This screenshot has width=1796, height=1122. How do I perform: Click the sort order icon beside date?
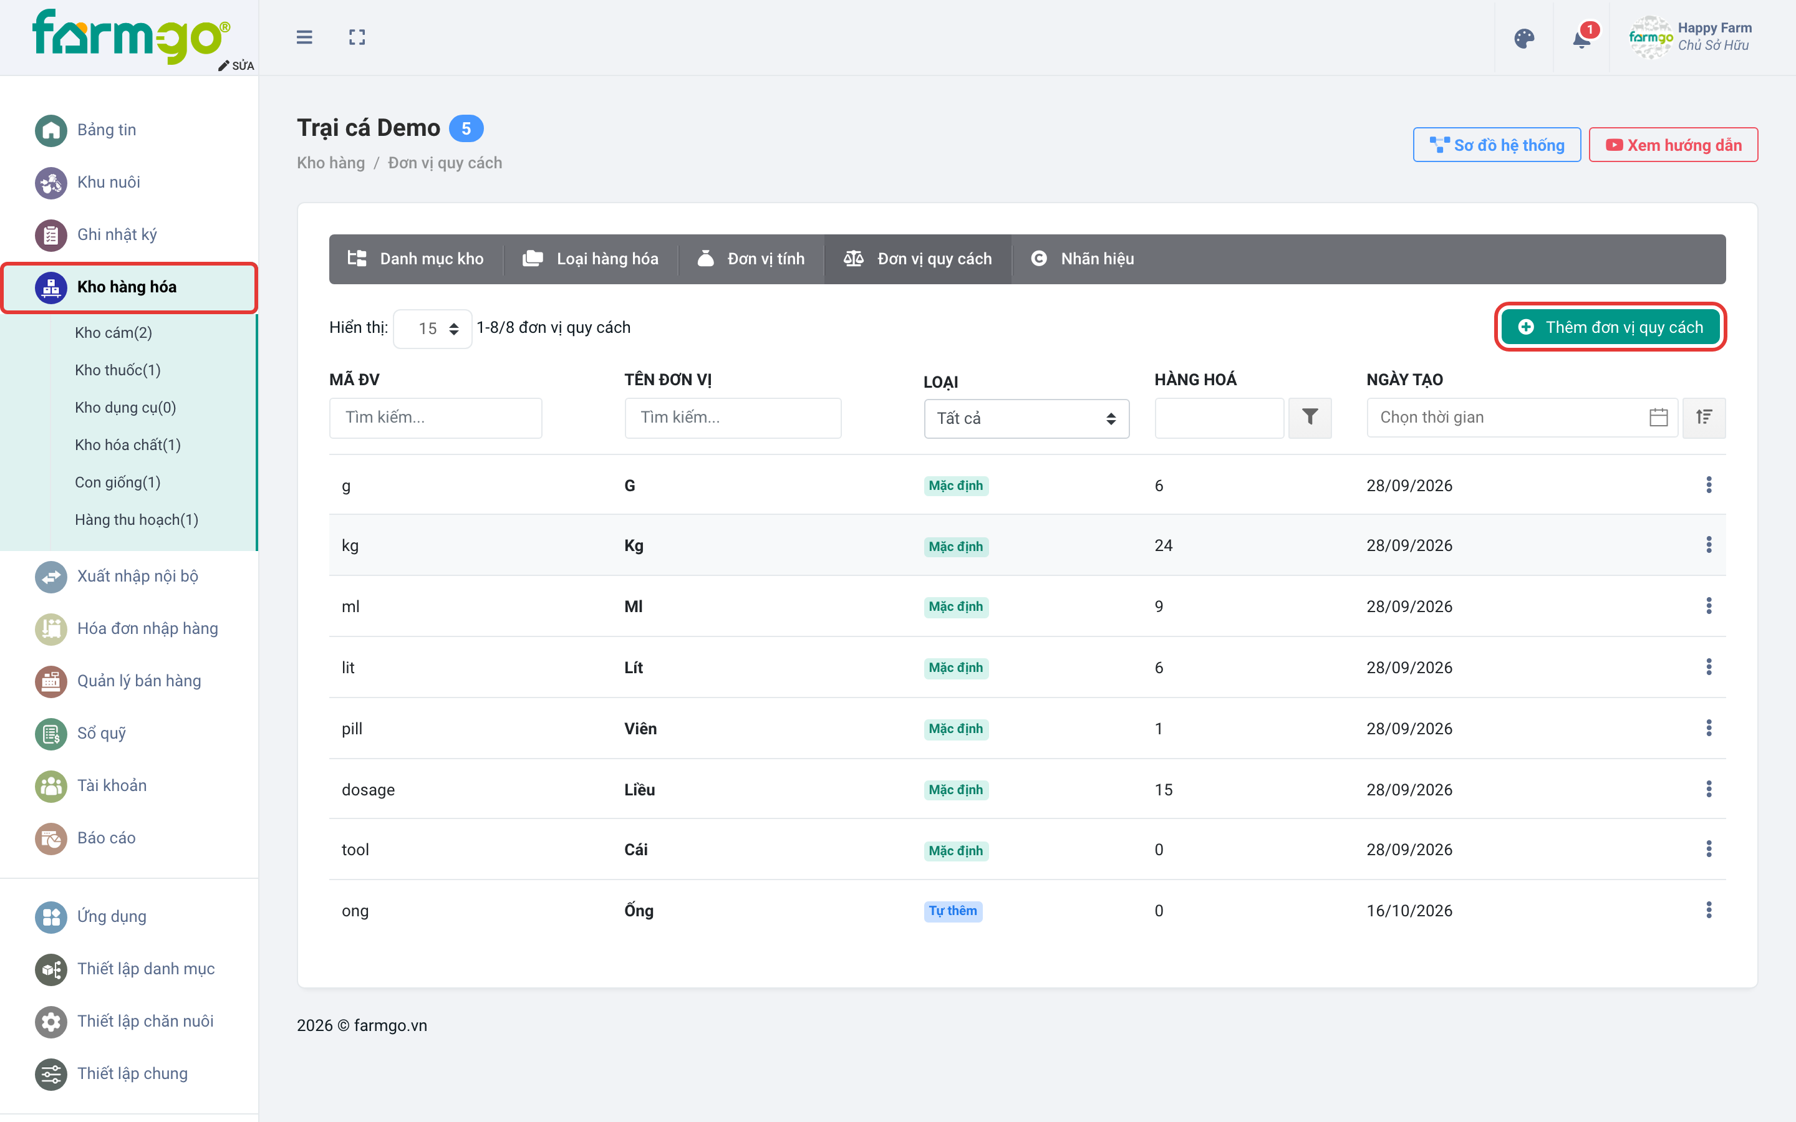tap(1704, 418)
